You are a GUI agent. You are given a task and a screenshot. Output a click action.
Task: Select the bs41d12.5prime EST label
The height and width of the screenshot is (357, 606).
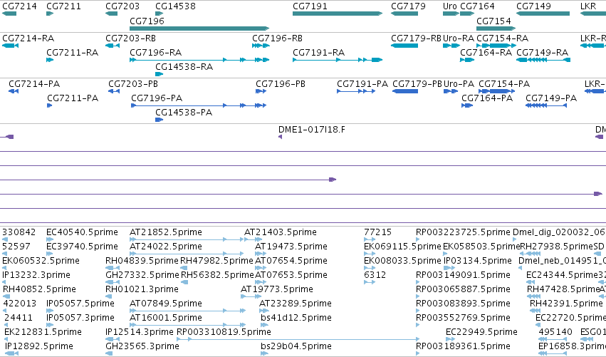click(296, 318)
